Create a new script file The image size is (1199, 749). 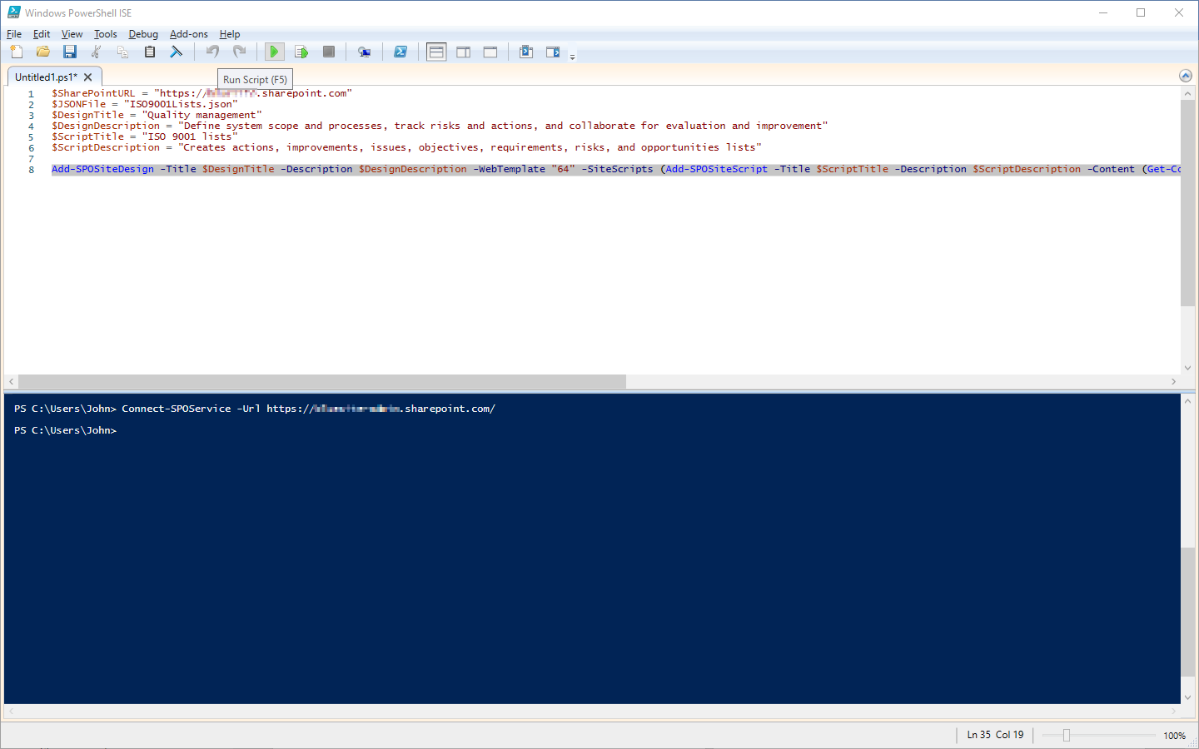click(17, 52)
